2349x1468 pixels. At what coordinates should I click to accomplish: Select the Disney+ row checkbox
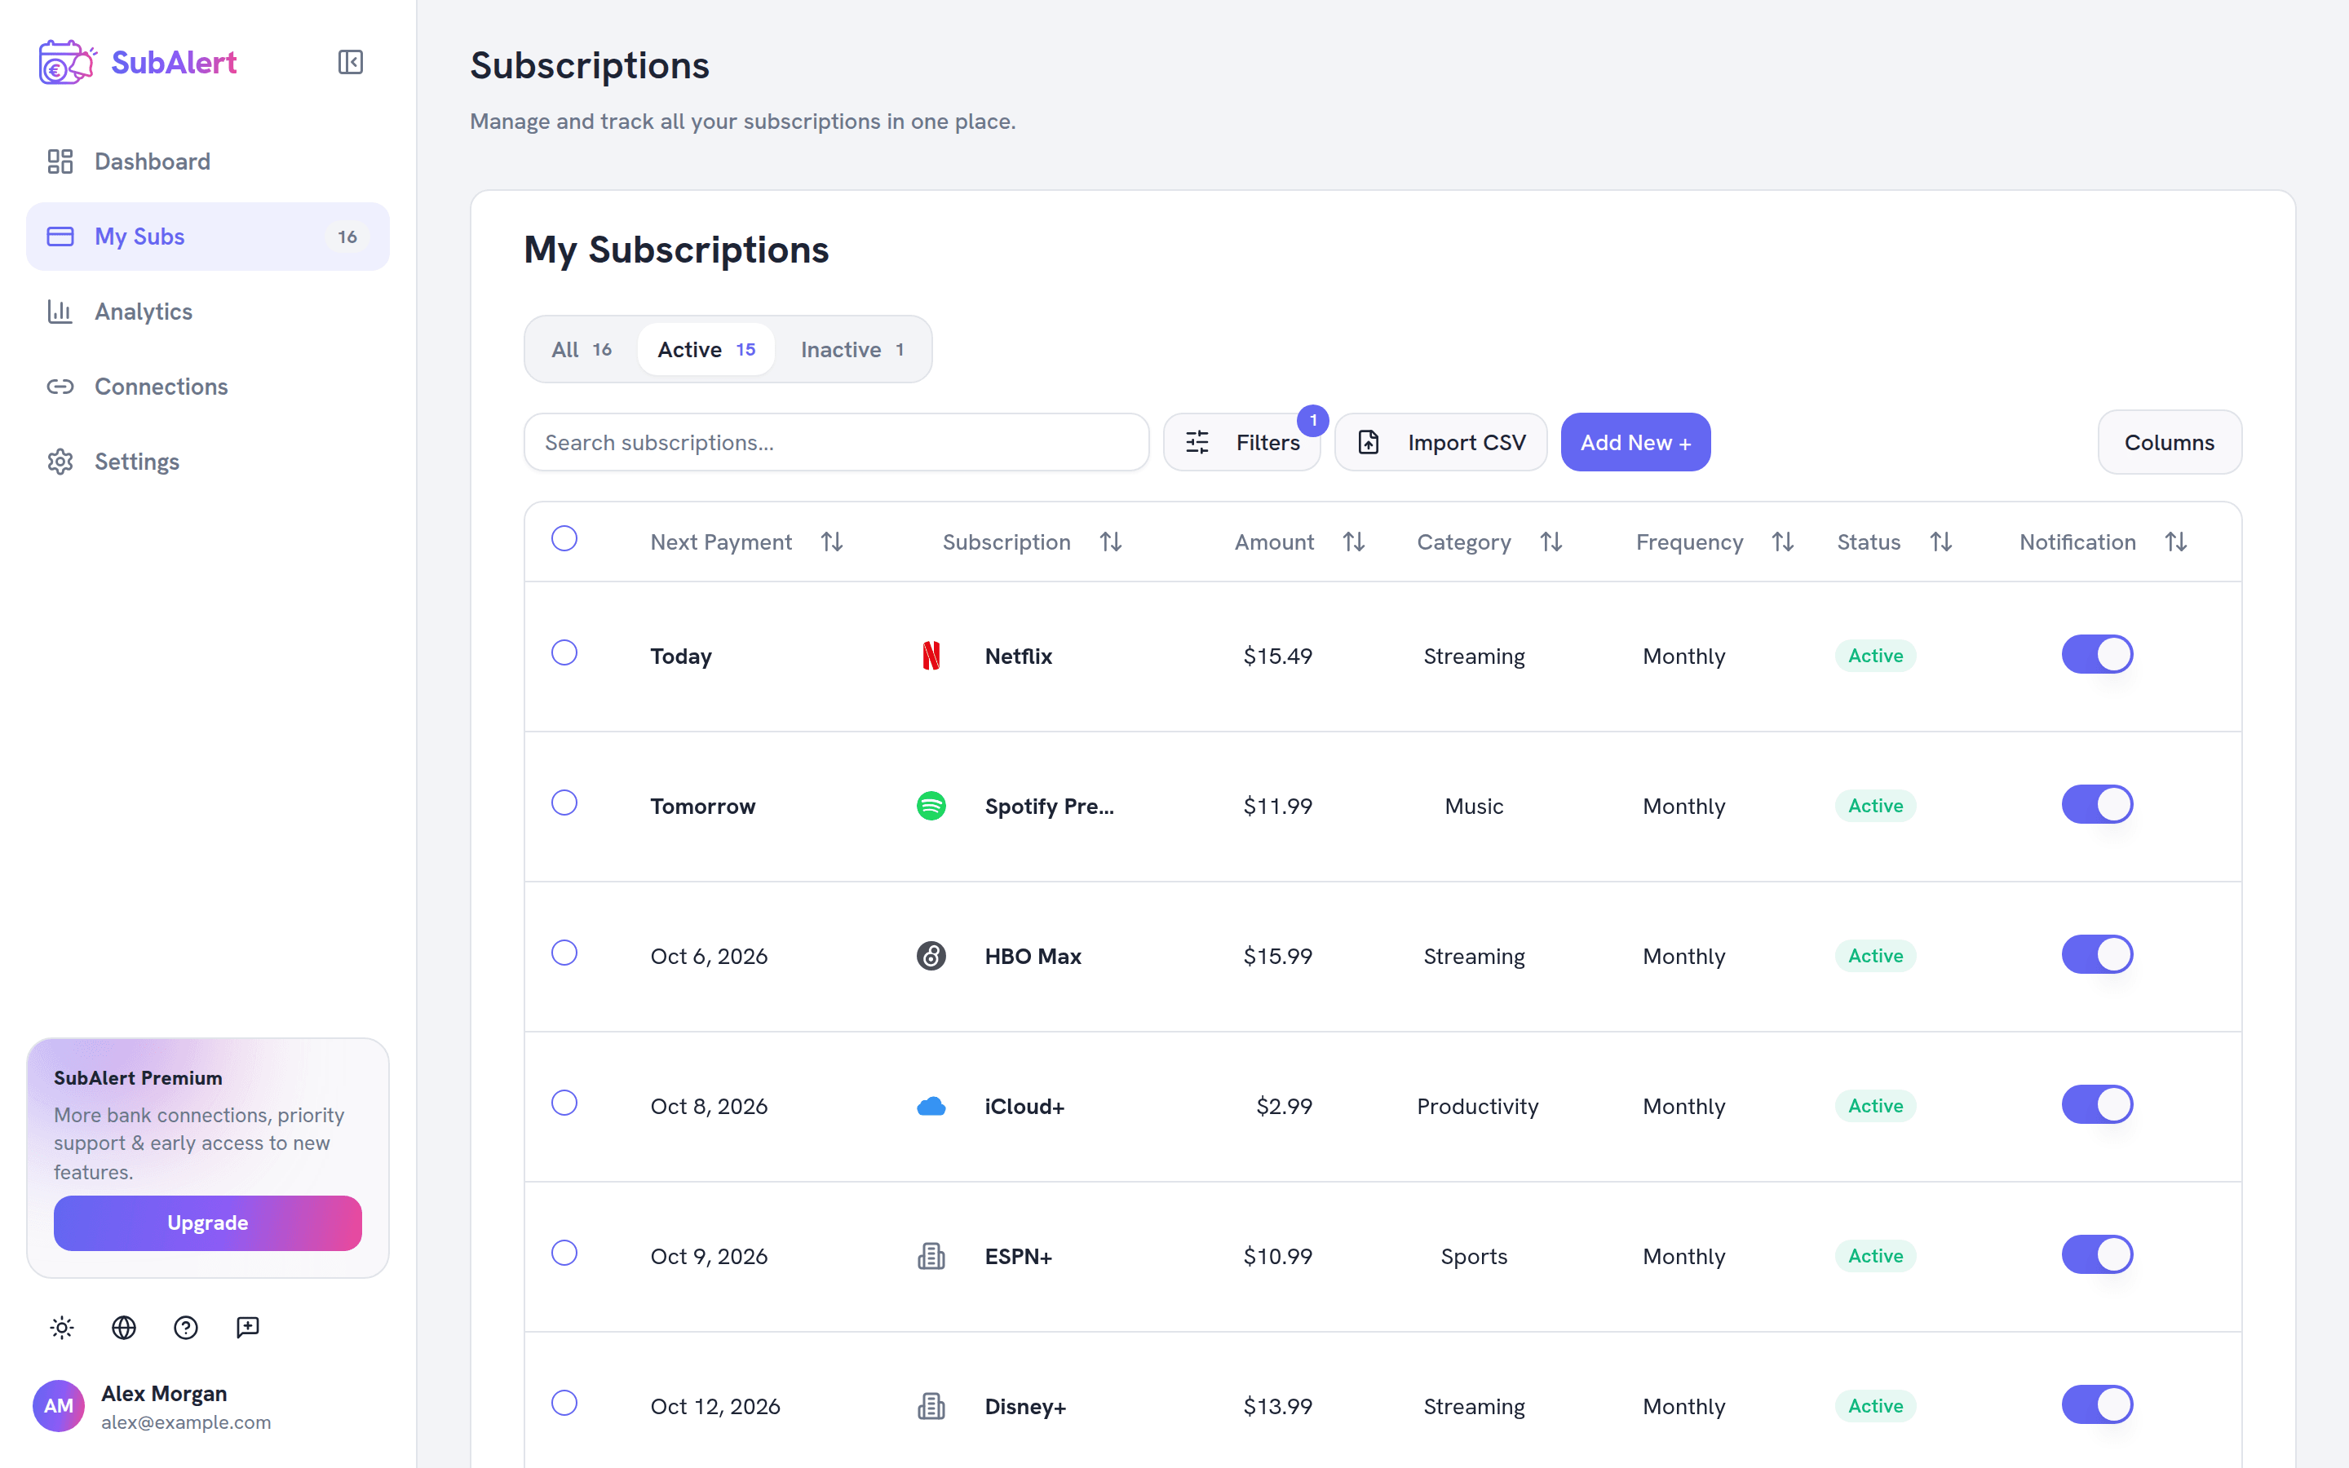point(564,1403)
